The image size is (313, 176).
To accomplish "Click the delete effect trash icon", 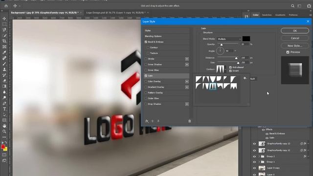I will coord(189,121).
